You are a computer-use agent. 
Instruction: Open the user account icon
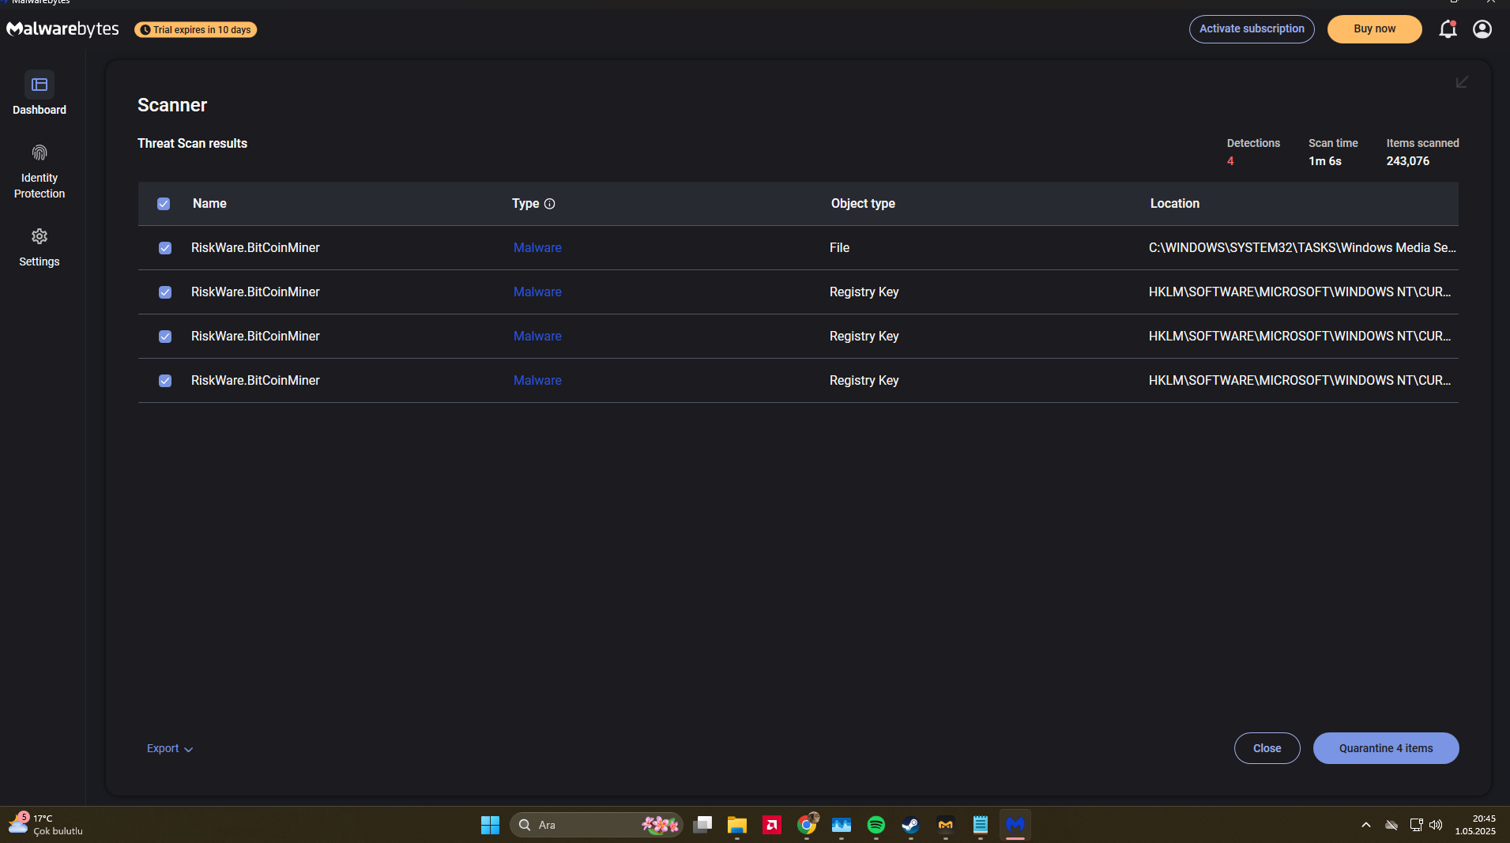click(x=1482, y=29)
